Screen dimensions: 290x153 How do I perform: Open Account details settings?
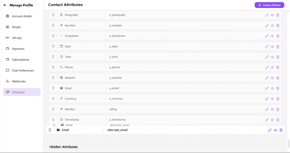(22, 16)
